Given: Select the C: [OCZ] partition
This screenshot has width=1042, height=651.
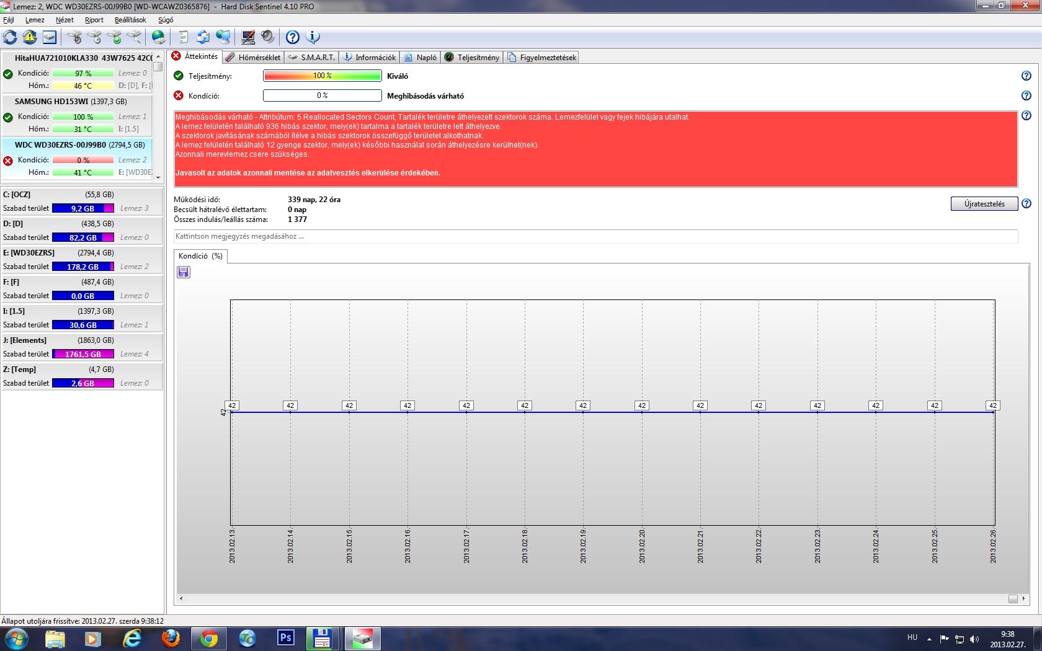Looking at the screenshot, I should [x=82, y=201].
